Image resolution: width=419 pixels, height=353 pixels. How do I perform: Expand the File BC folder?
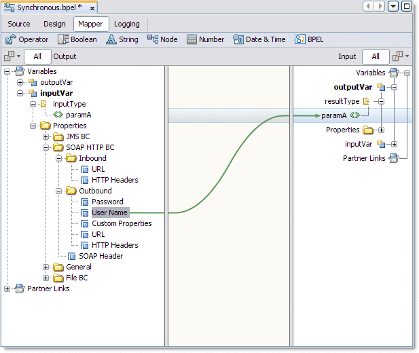46,278
